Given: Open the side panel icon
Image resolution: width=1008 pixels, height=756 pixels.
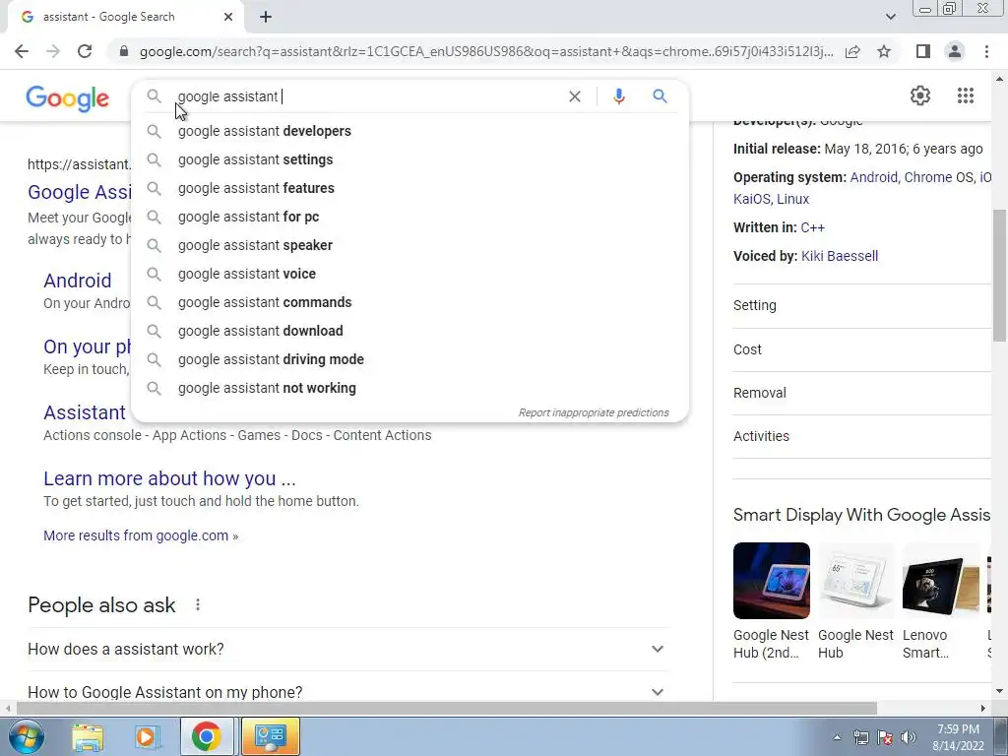Looking at the screenshot, I should tap(923, 51).
